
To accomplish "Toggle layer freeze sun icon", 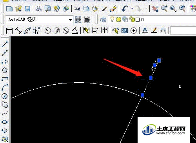I will point(118,20).
